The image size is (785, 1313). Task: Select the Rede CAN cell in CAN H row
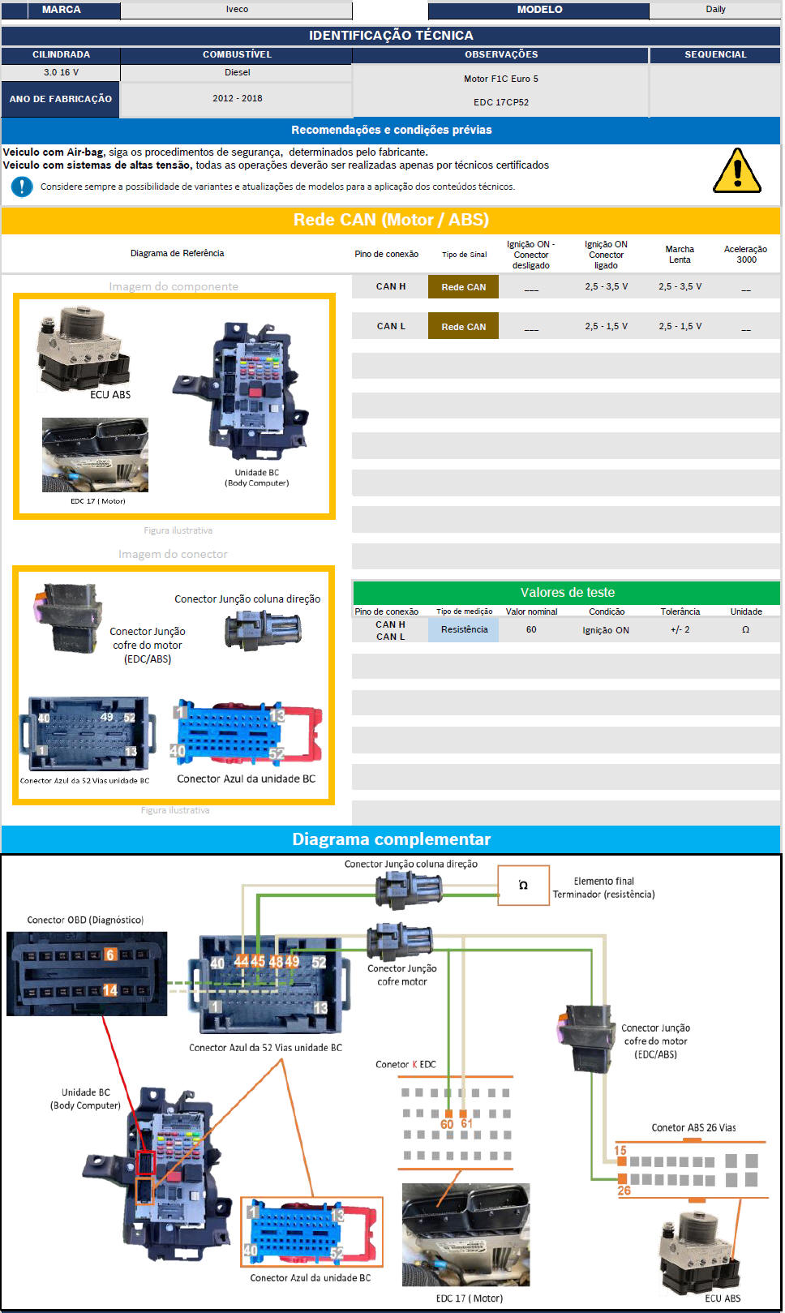[463, 287]
